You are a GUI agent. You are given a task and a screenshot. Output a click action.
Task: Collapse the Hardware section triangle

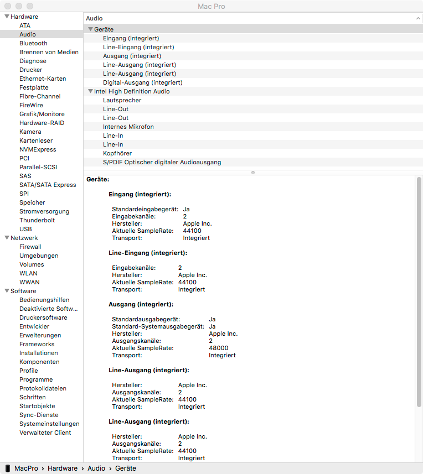point(7,17)
